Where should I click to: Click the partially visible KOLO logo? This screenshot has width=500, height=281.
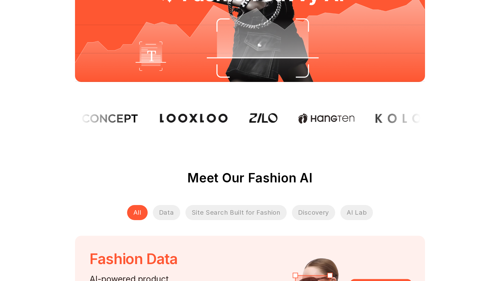[x=397, y=119]
